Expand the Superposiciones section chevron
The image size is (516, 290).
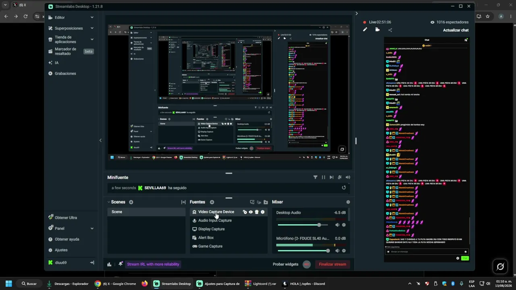pos(92,28)
